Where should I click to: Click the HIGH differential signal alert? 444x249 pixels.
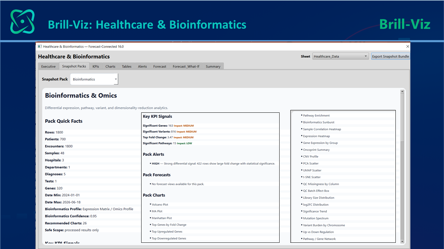coord(213,164)
